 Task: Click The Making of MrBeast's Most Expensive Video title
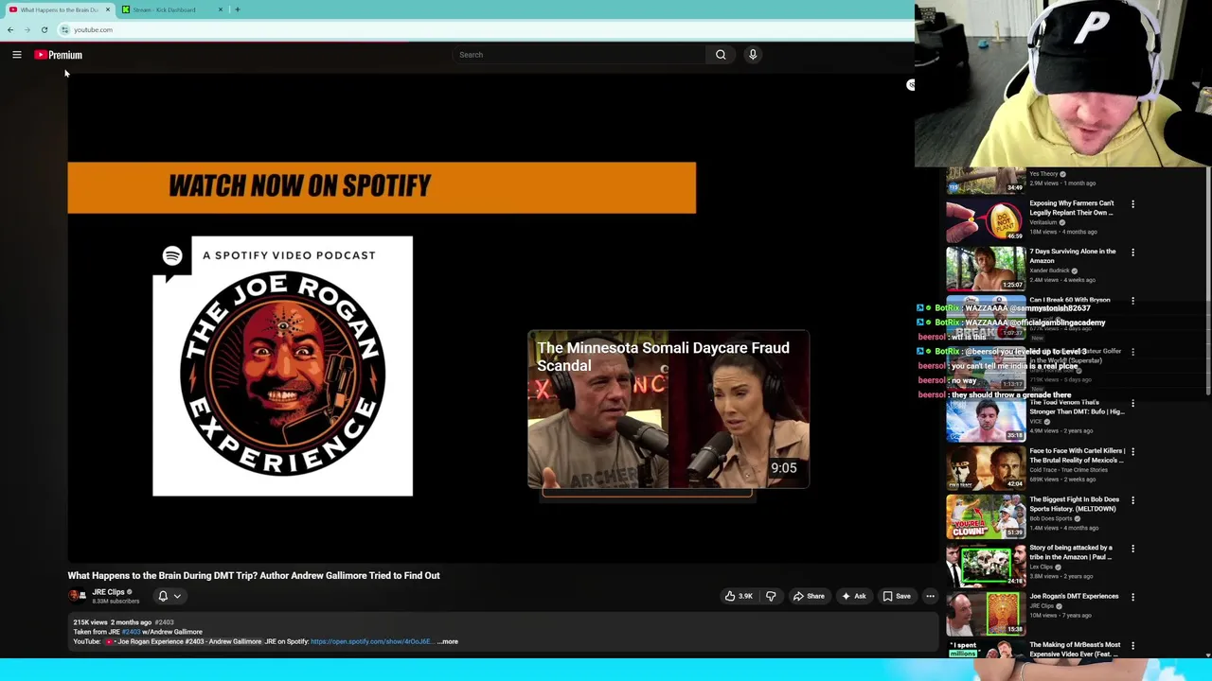[1075, 649]
